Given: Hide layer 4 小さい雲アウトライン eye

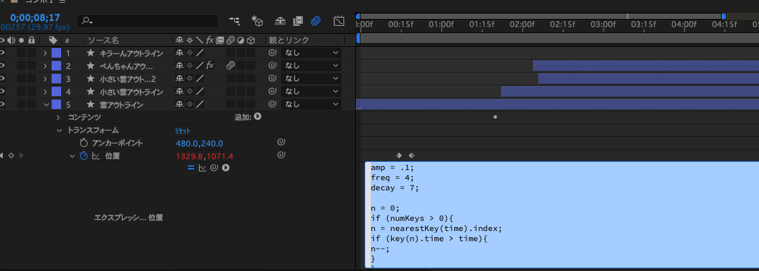Looking at the screenshot, I should [2, 91].
